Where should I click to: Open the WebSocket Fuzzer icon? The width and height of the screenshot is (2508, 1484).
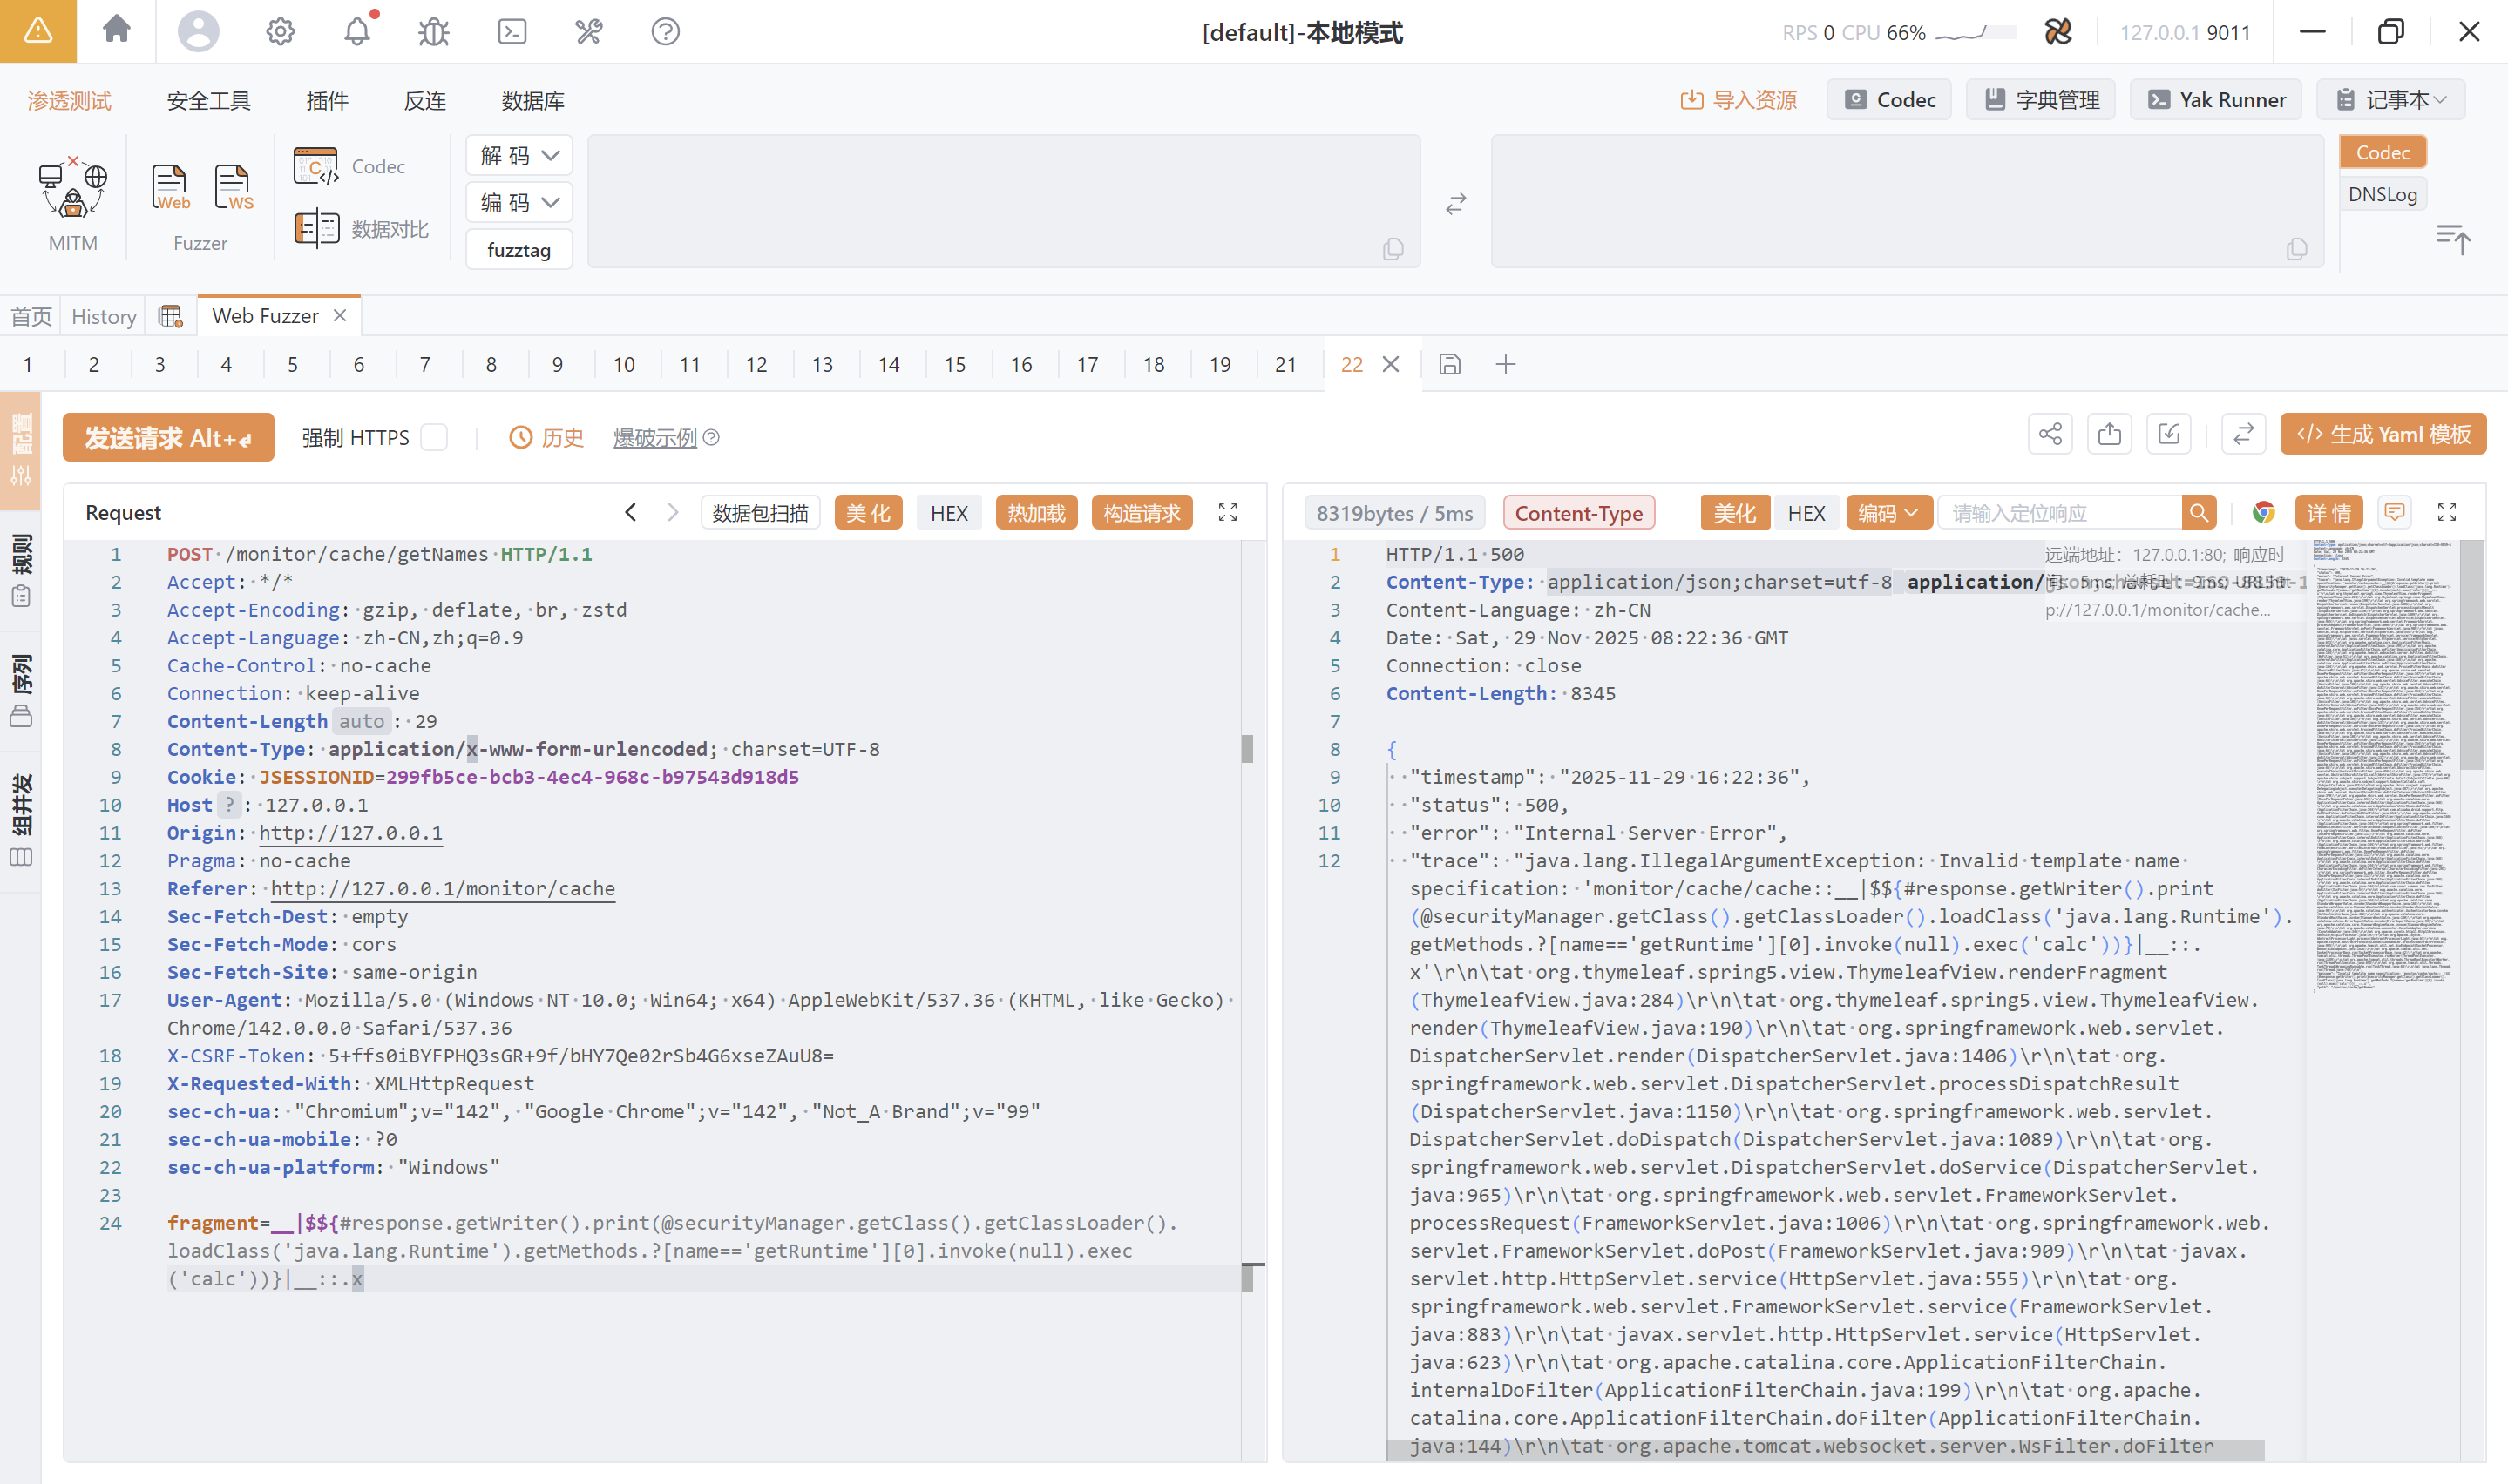pos(232,188)
